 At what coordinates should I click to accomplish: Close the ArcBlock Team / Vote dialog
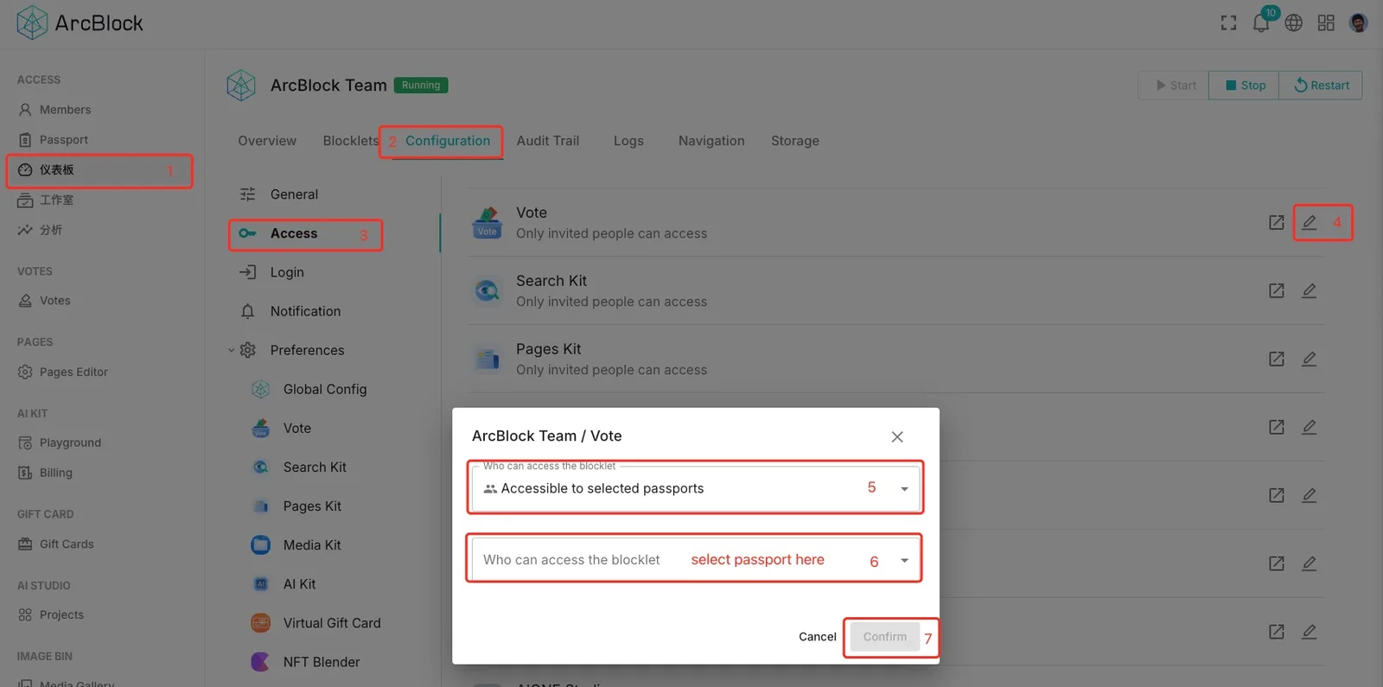click(897, 436)
